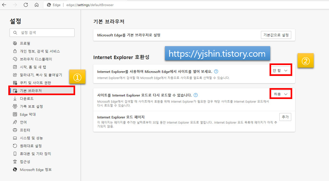Click the share icon beside 잘라내기, 복사 및 붙여넣기

tap(15, 75)
